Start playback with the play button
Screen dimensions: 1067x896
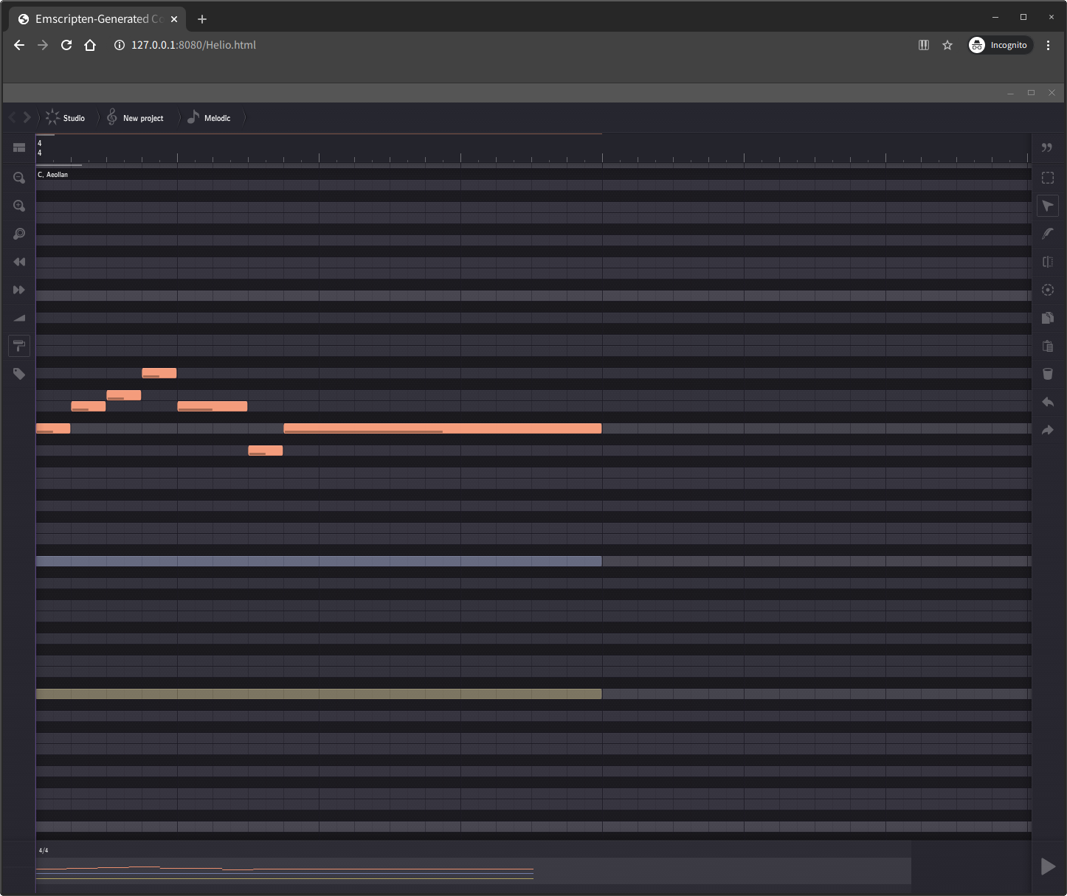(x=1048, y=867)
